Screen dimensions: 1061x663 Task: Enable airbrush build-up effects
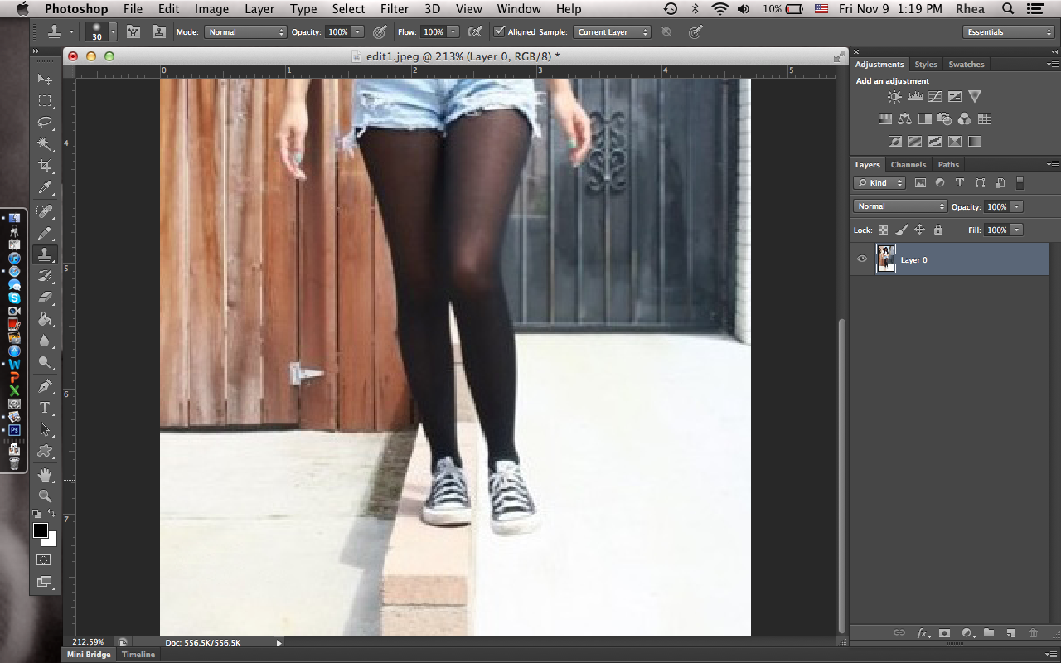tap(475, 32)
